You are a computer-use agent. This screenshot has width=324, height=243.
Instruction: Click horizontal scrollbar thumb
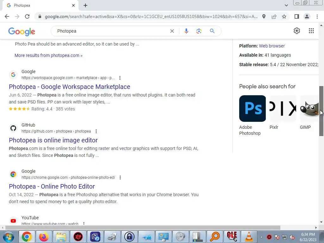click(x=143, y=228)
